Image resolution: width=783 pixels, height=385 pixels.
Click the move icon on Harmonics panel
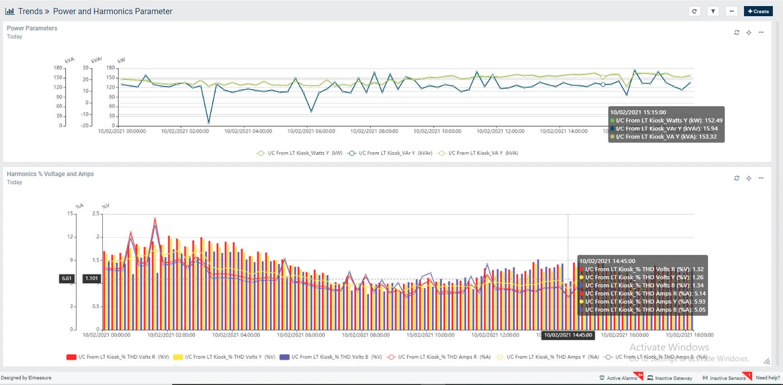coord(749,178)
